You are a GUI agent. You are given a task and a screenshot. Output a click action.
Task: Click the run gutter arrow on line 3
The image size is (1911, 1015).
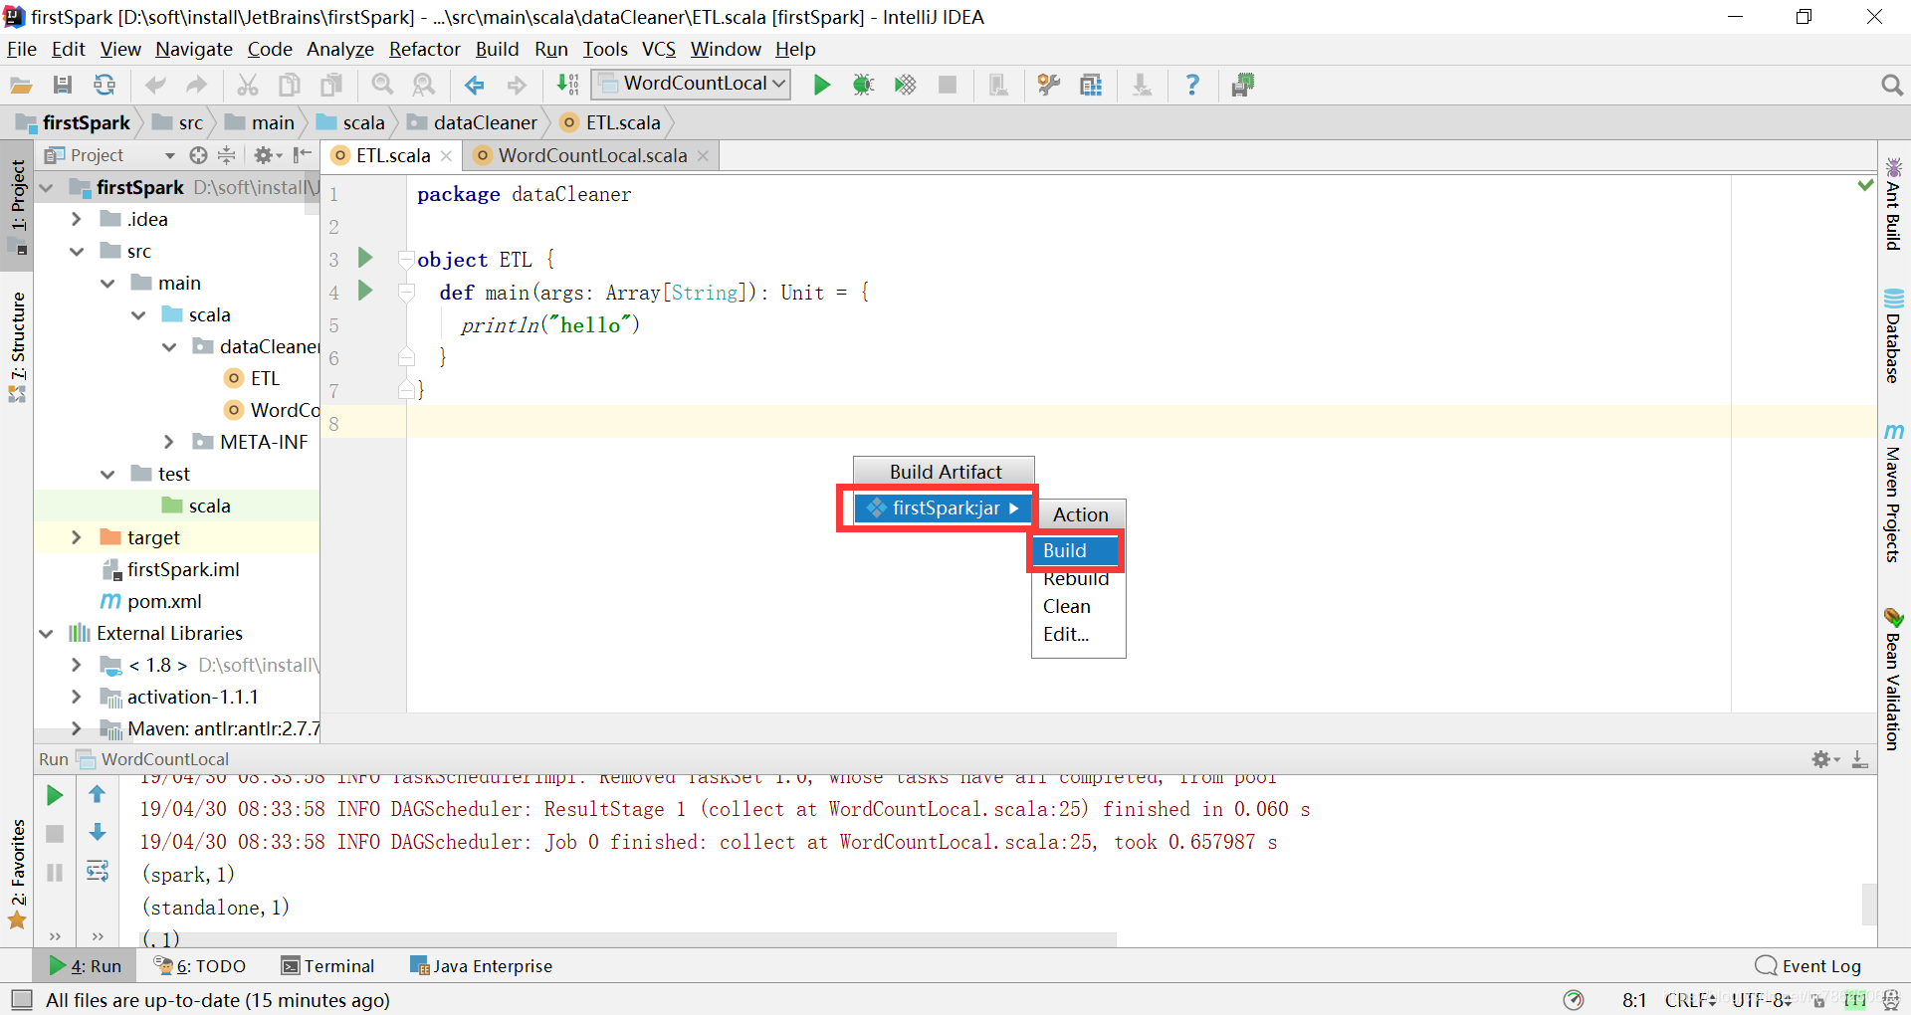coord(365,258)
